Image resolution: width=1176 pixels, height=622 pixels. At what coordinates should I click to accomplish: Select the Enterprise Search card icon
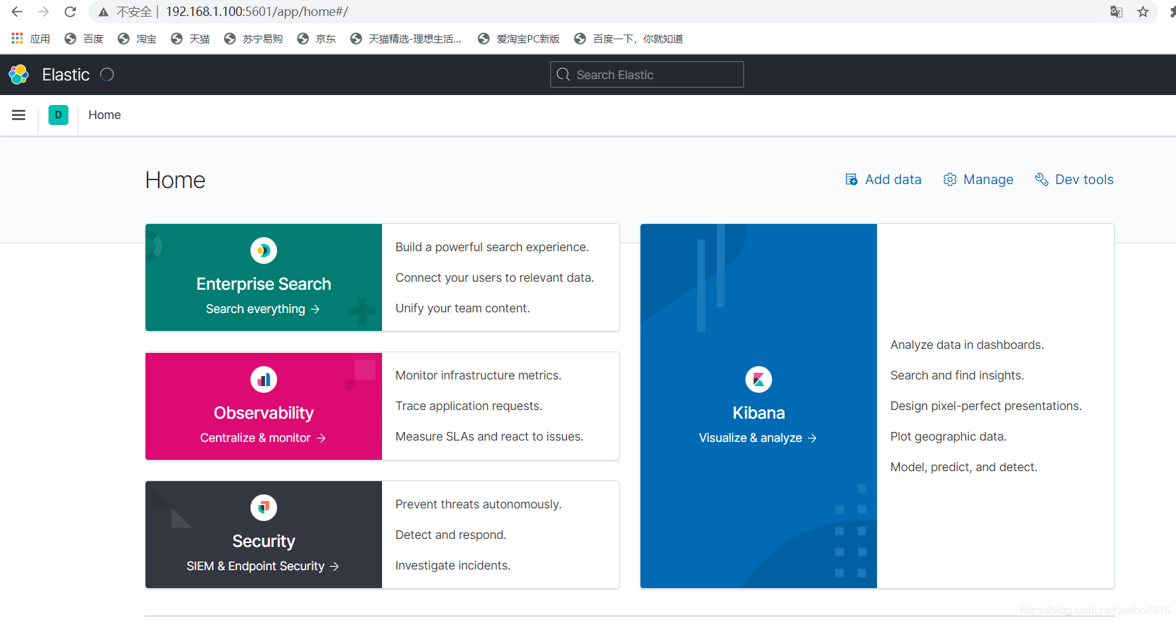263,251
